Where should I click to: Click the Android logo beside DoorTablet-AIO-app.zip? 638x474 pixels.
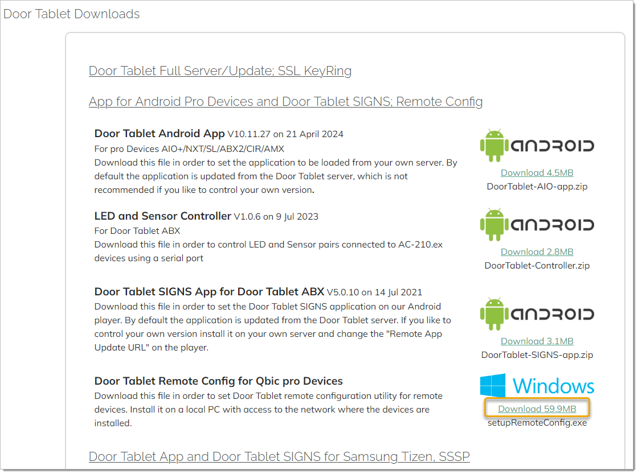pyautogui.click(x=537, y=146)
